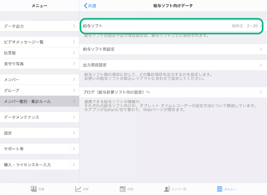The image size is (267, 195).
Task: Open the 分析 chart icon tab
Action: pyautogui.click(x=78, y=189)
